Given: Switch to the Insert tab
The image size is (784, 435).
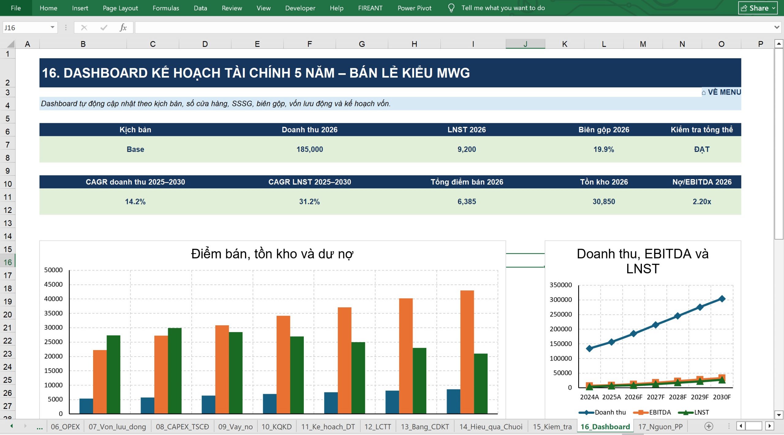Looking at the screenshot, I should (80, 8).
